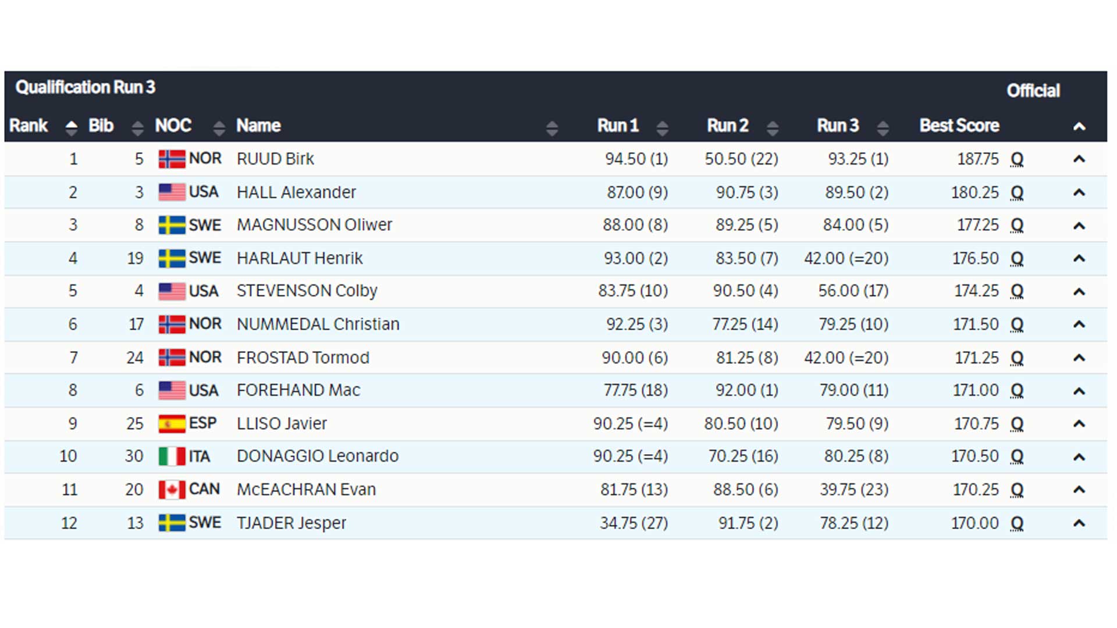Expand details for HARLAUT Henrik row
The width and height of the screenshot is (1117, 628).
1079,258
